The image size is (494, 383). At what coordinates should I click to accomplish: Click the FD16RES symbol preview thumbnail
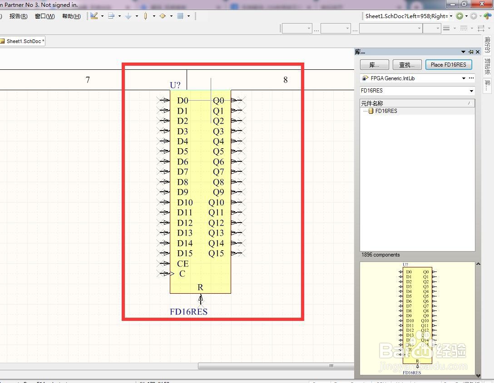(x=417, y=319)
